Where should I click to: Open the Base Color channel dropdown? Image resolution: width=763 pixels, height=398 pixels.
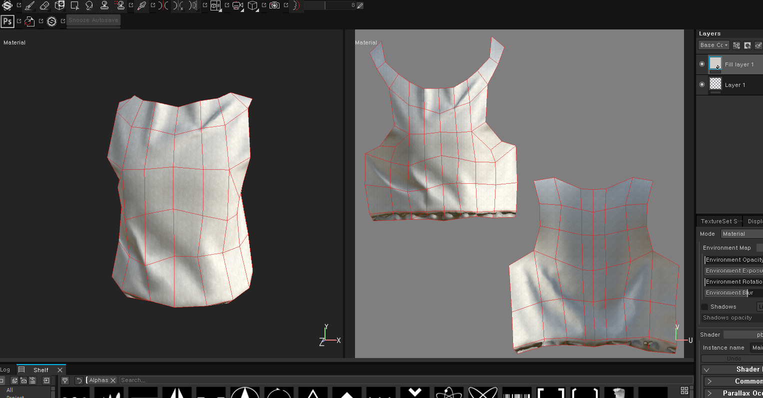(713, 45)
